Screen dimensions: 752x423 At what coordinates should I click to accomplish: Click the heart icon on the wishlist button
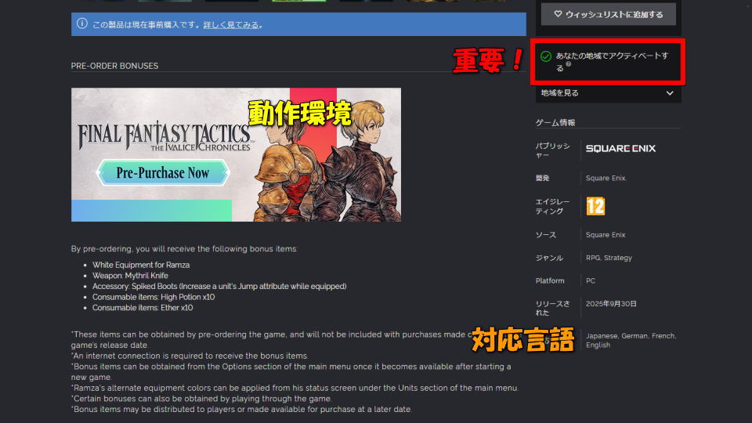(558, 14)
